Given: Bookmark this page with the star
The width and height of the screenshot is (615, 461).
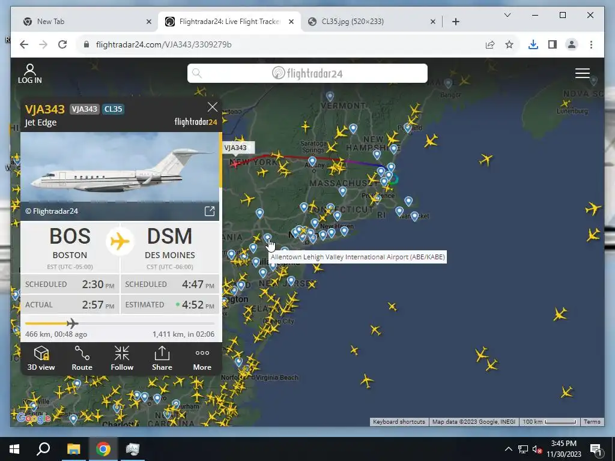Looking at the screenshot, I should pyautogui.click(x=509, y=44).
